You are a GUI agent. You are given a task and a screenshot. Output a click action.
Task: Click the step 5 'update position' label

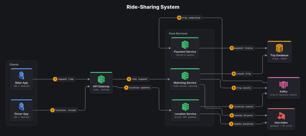click(x=242, y=124)
